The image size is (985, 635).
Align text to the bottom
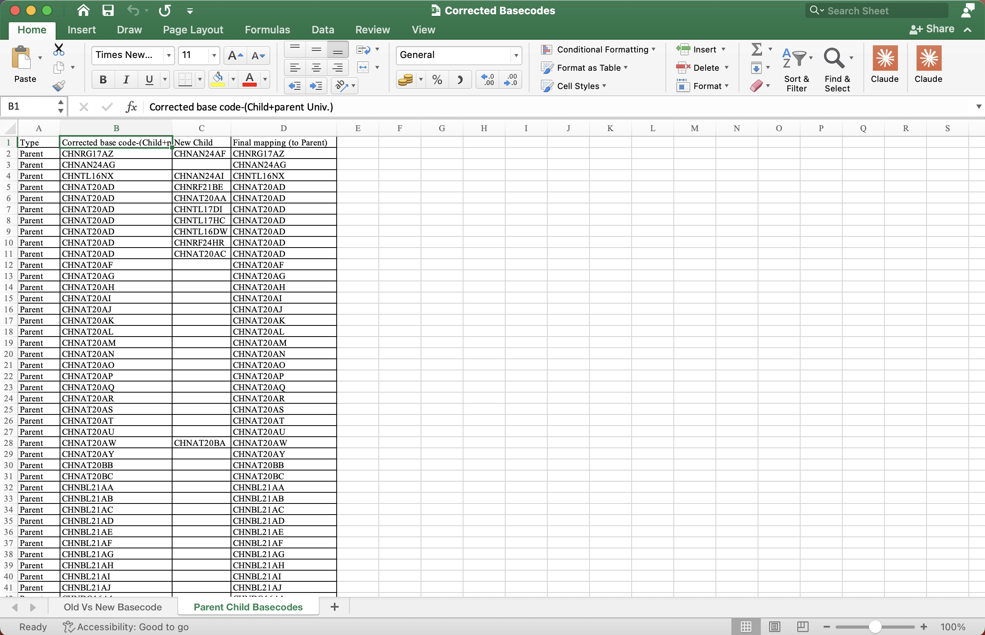pyautogui.click(x=338, y=50)
